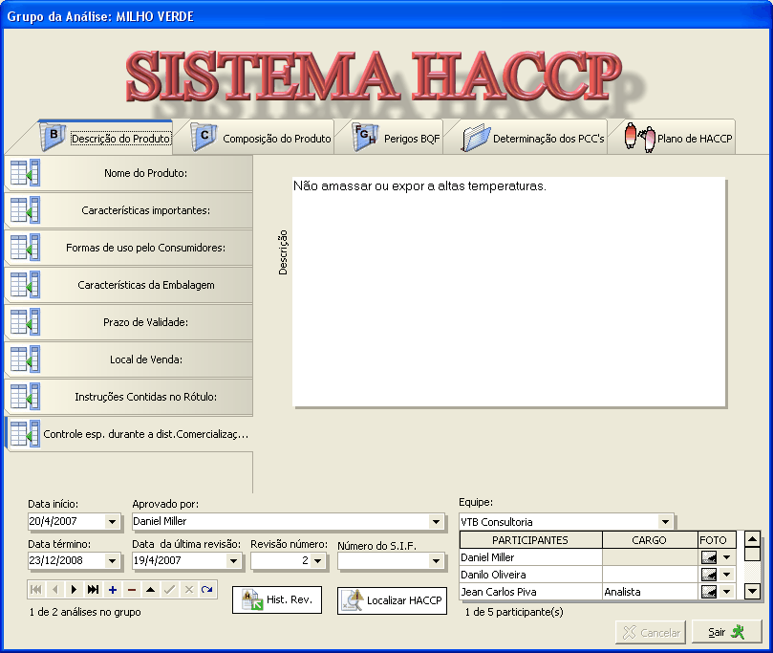
Task: Click the photo icon in Danilo Oliveira row
Action: click(708, 575)
